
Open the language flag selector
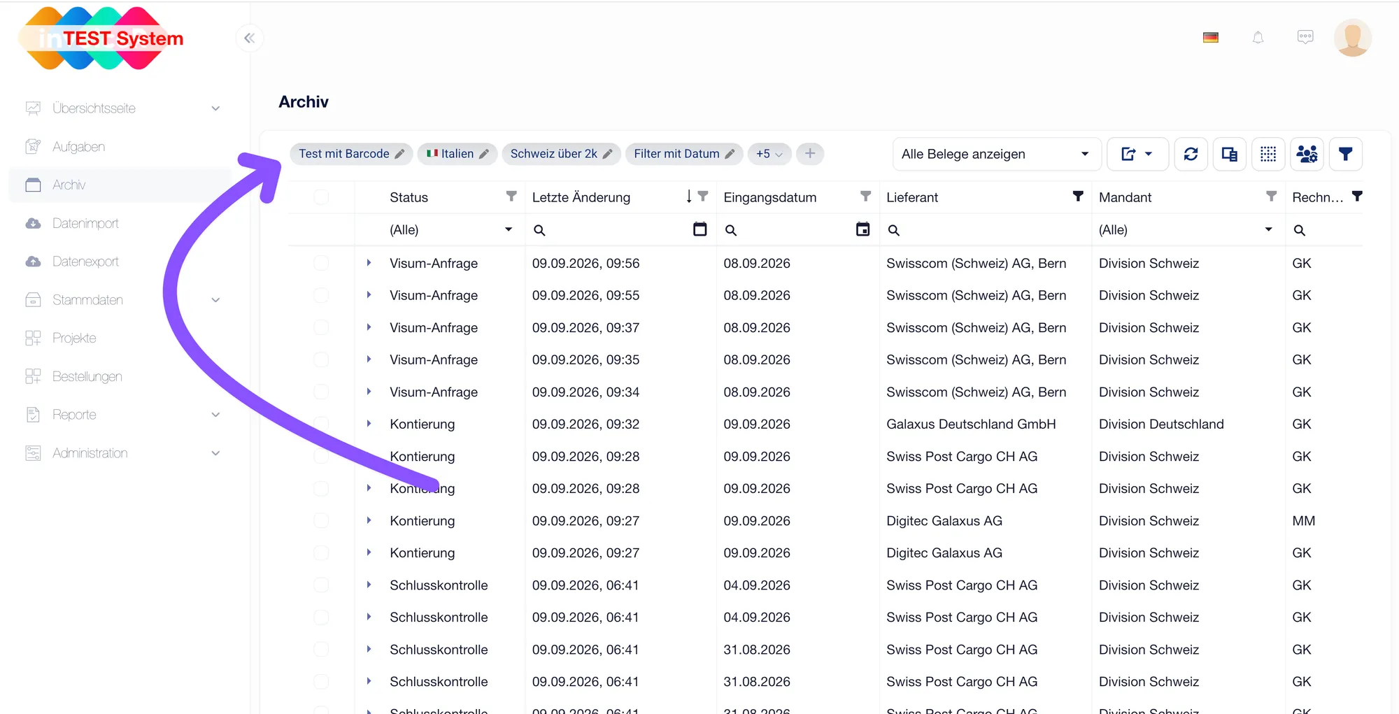pos(1211,38)
